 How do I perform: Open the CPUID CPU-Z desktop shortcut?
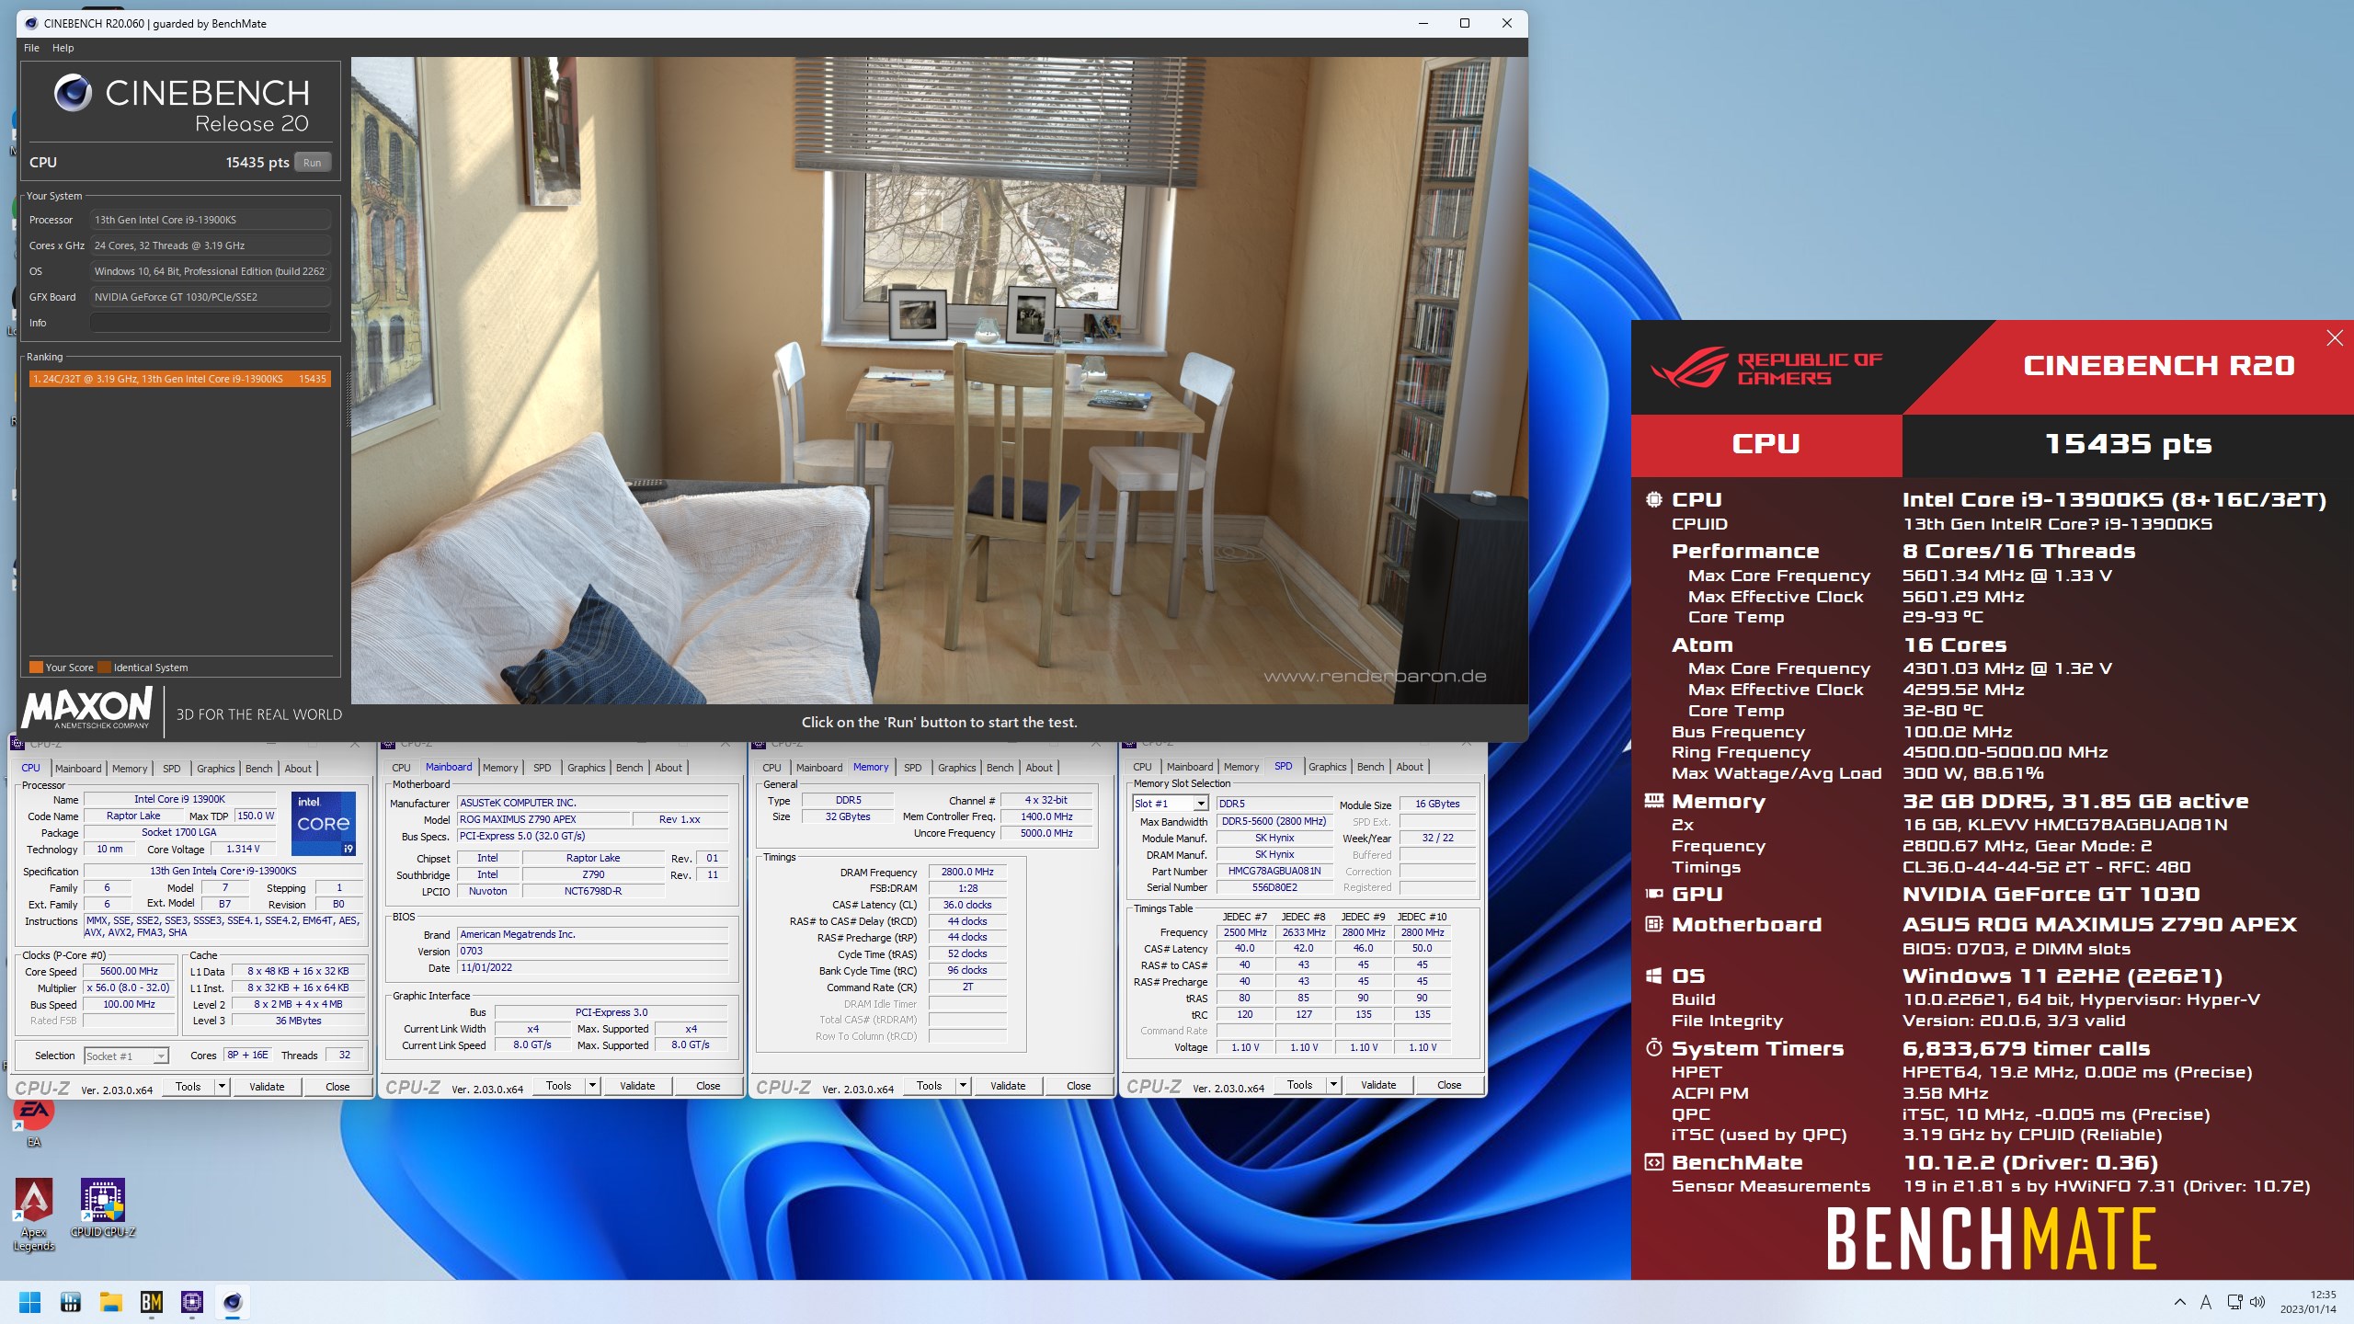[x=103, y=1208]
